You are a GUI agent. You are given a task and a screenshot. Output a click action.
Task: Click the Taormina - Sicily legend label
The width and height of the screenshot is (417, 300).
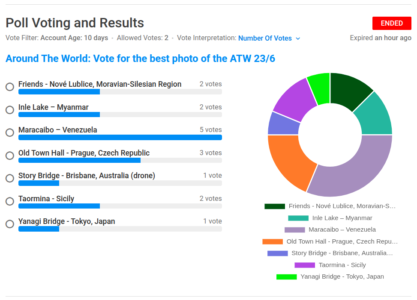point(342,265)
